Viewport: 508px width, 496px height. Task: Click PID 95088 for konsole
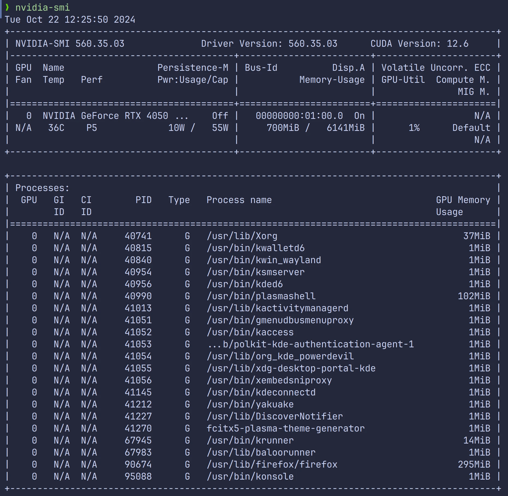(x=138, y=477)
